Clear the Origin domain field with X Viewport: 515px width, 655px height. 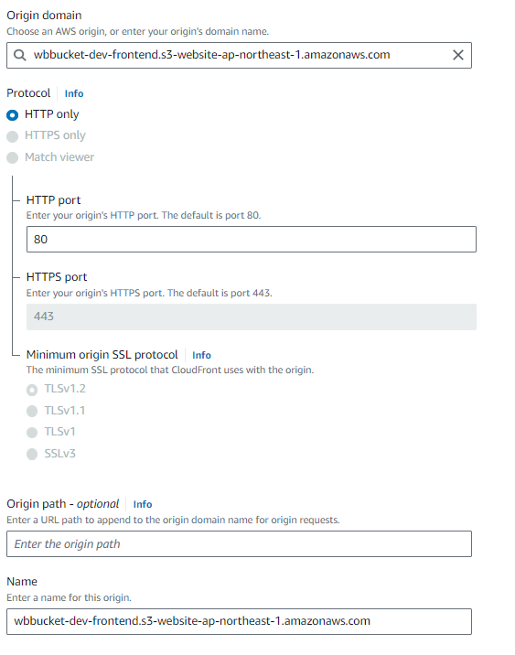(457, 55)
